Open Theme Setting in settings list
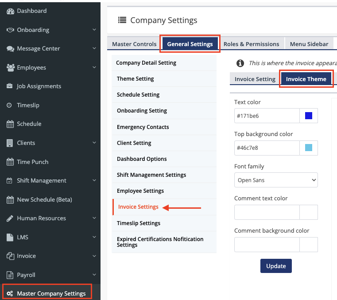Viewport: 337px width, 300px height. click(136, 79)
